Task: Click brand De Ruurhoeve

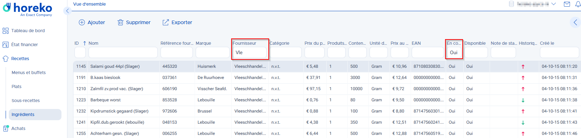Action: 211,78
